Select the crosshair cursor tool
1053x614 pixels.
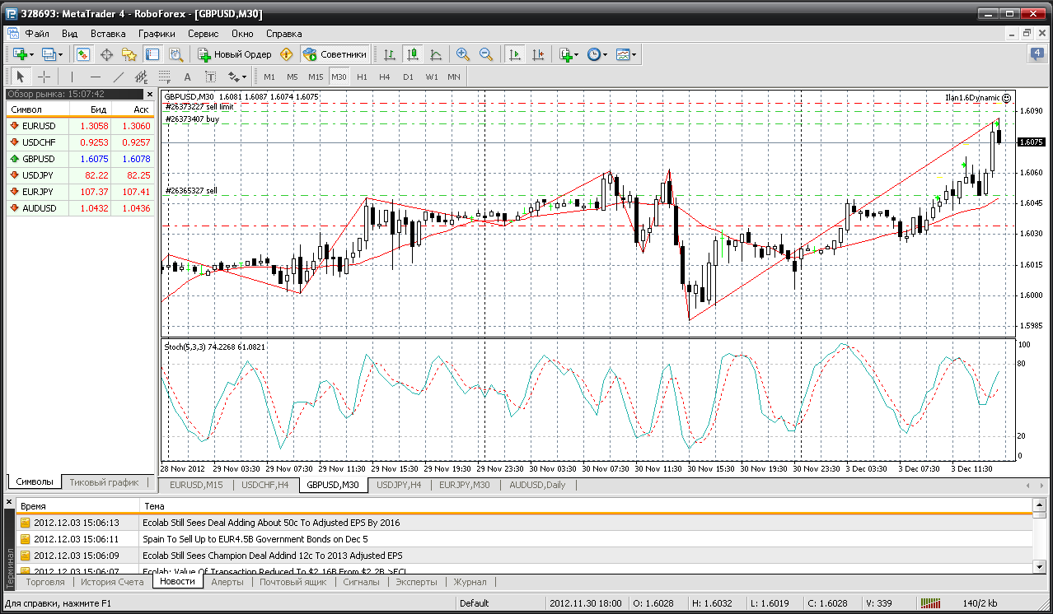[44, 77]
